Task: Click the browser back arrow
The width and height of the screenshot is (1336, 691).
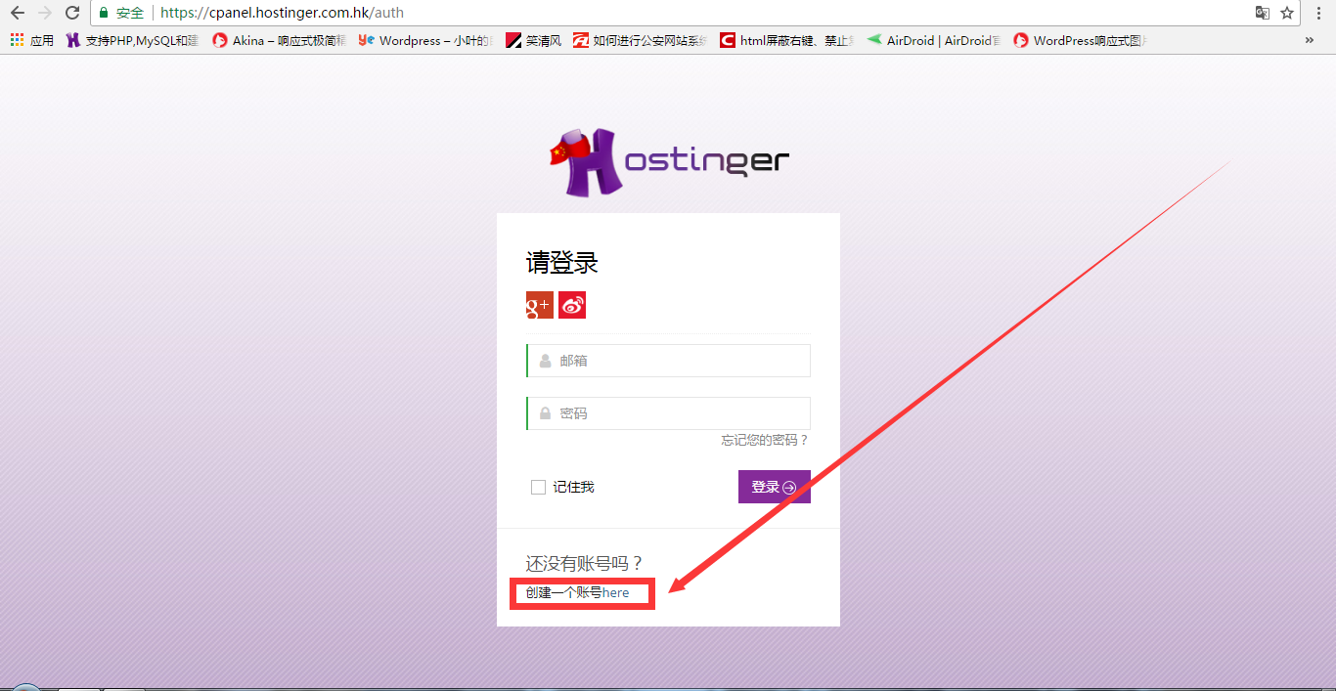Action: click(x=15, y=13)
